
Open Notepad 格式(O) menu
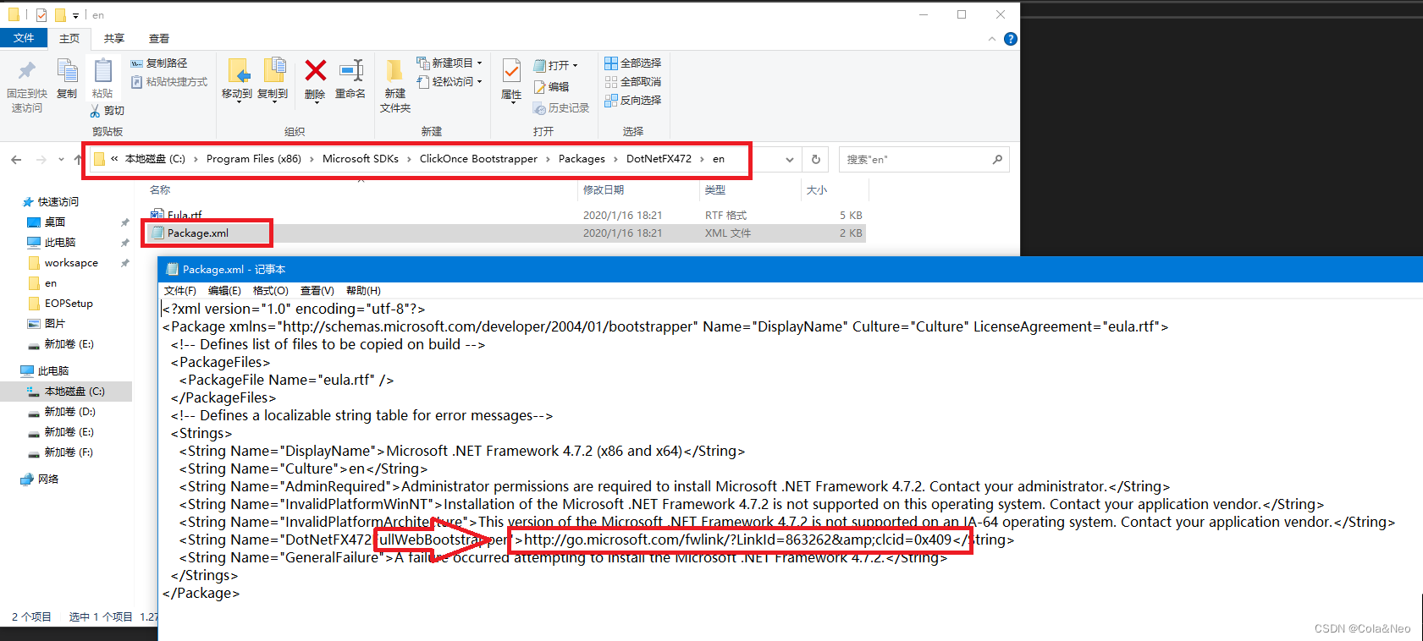click(x=271, y=291)
